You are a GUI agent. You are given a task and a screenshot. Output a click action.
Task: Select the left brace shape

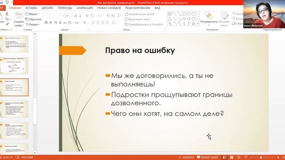click(x=184, y=24)
